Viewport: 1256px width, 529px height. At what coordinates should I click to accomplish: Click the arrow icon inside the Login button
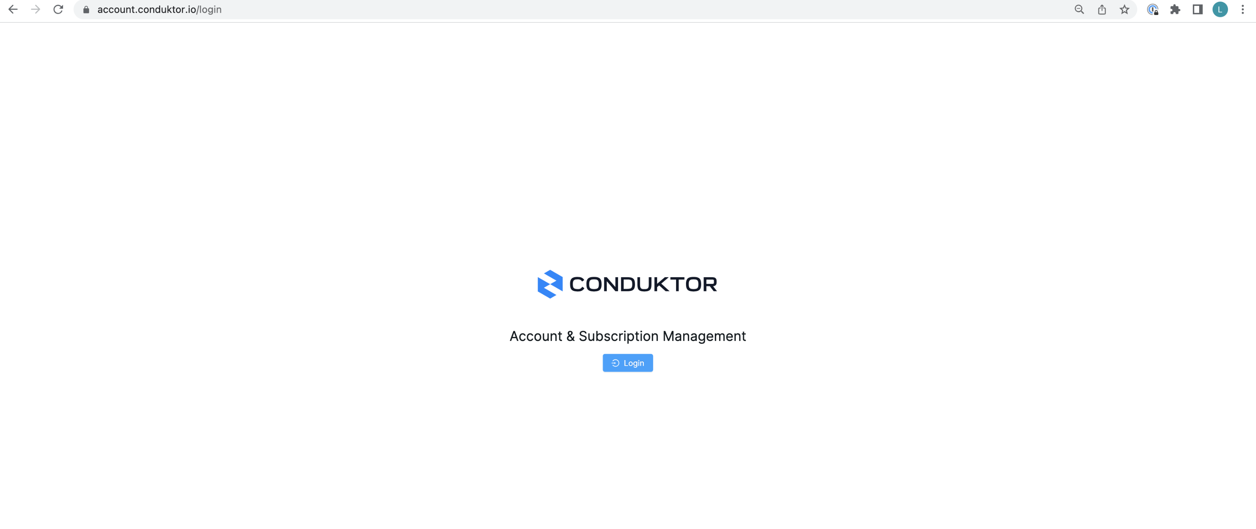(x=615, y=363)
